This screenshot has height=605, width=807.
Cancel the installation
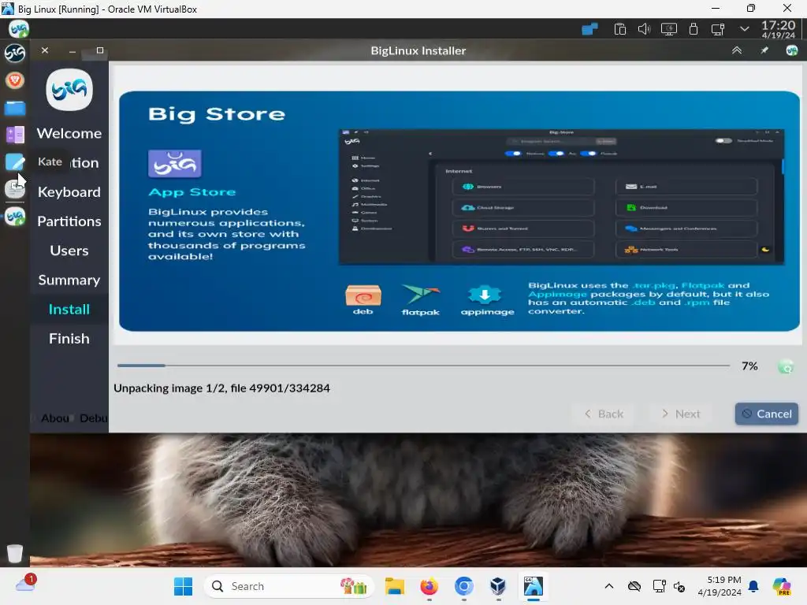(766, 414)
